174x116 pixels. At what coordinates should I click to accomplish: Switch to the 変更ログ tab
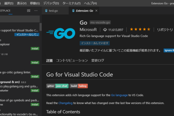[x=98, y=61]
